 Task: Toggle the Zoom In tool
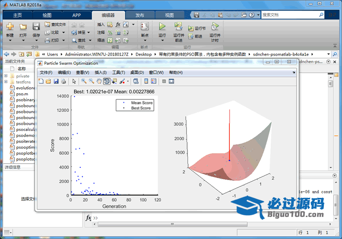pyautogui.click(x=84, y=81)
